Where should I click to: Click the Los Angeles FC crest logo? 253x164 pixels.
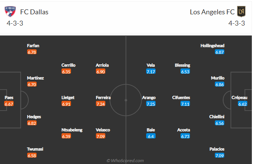[x=241, y=12]
